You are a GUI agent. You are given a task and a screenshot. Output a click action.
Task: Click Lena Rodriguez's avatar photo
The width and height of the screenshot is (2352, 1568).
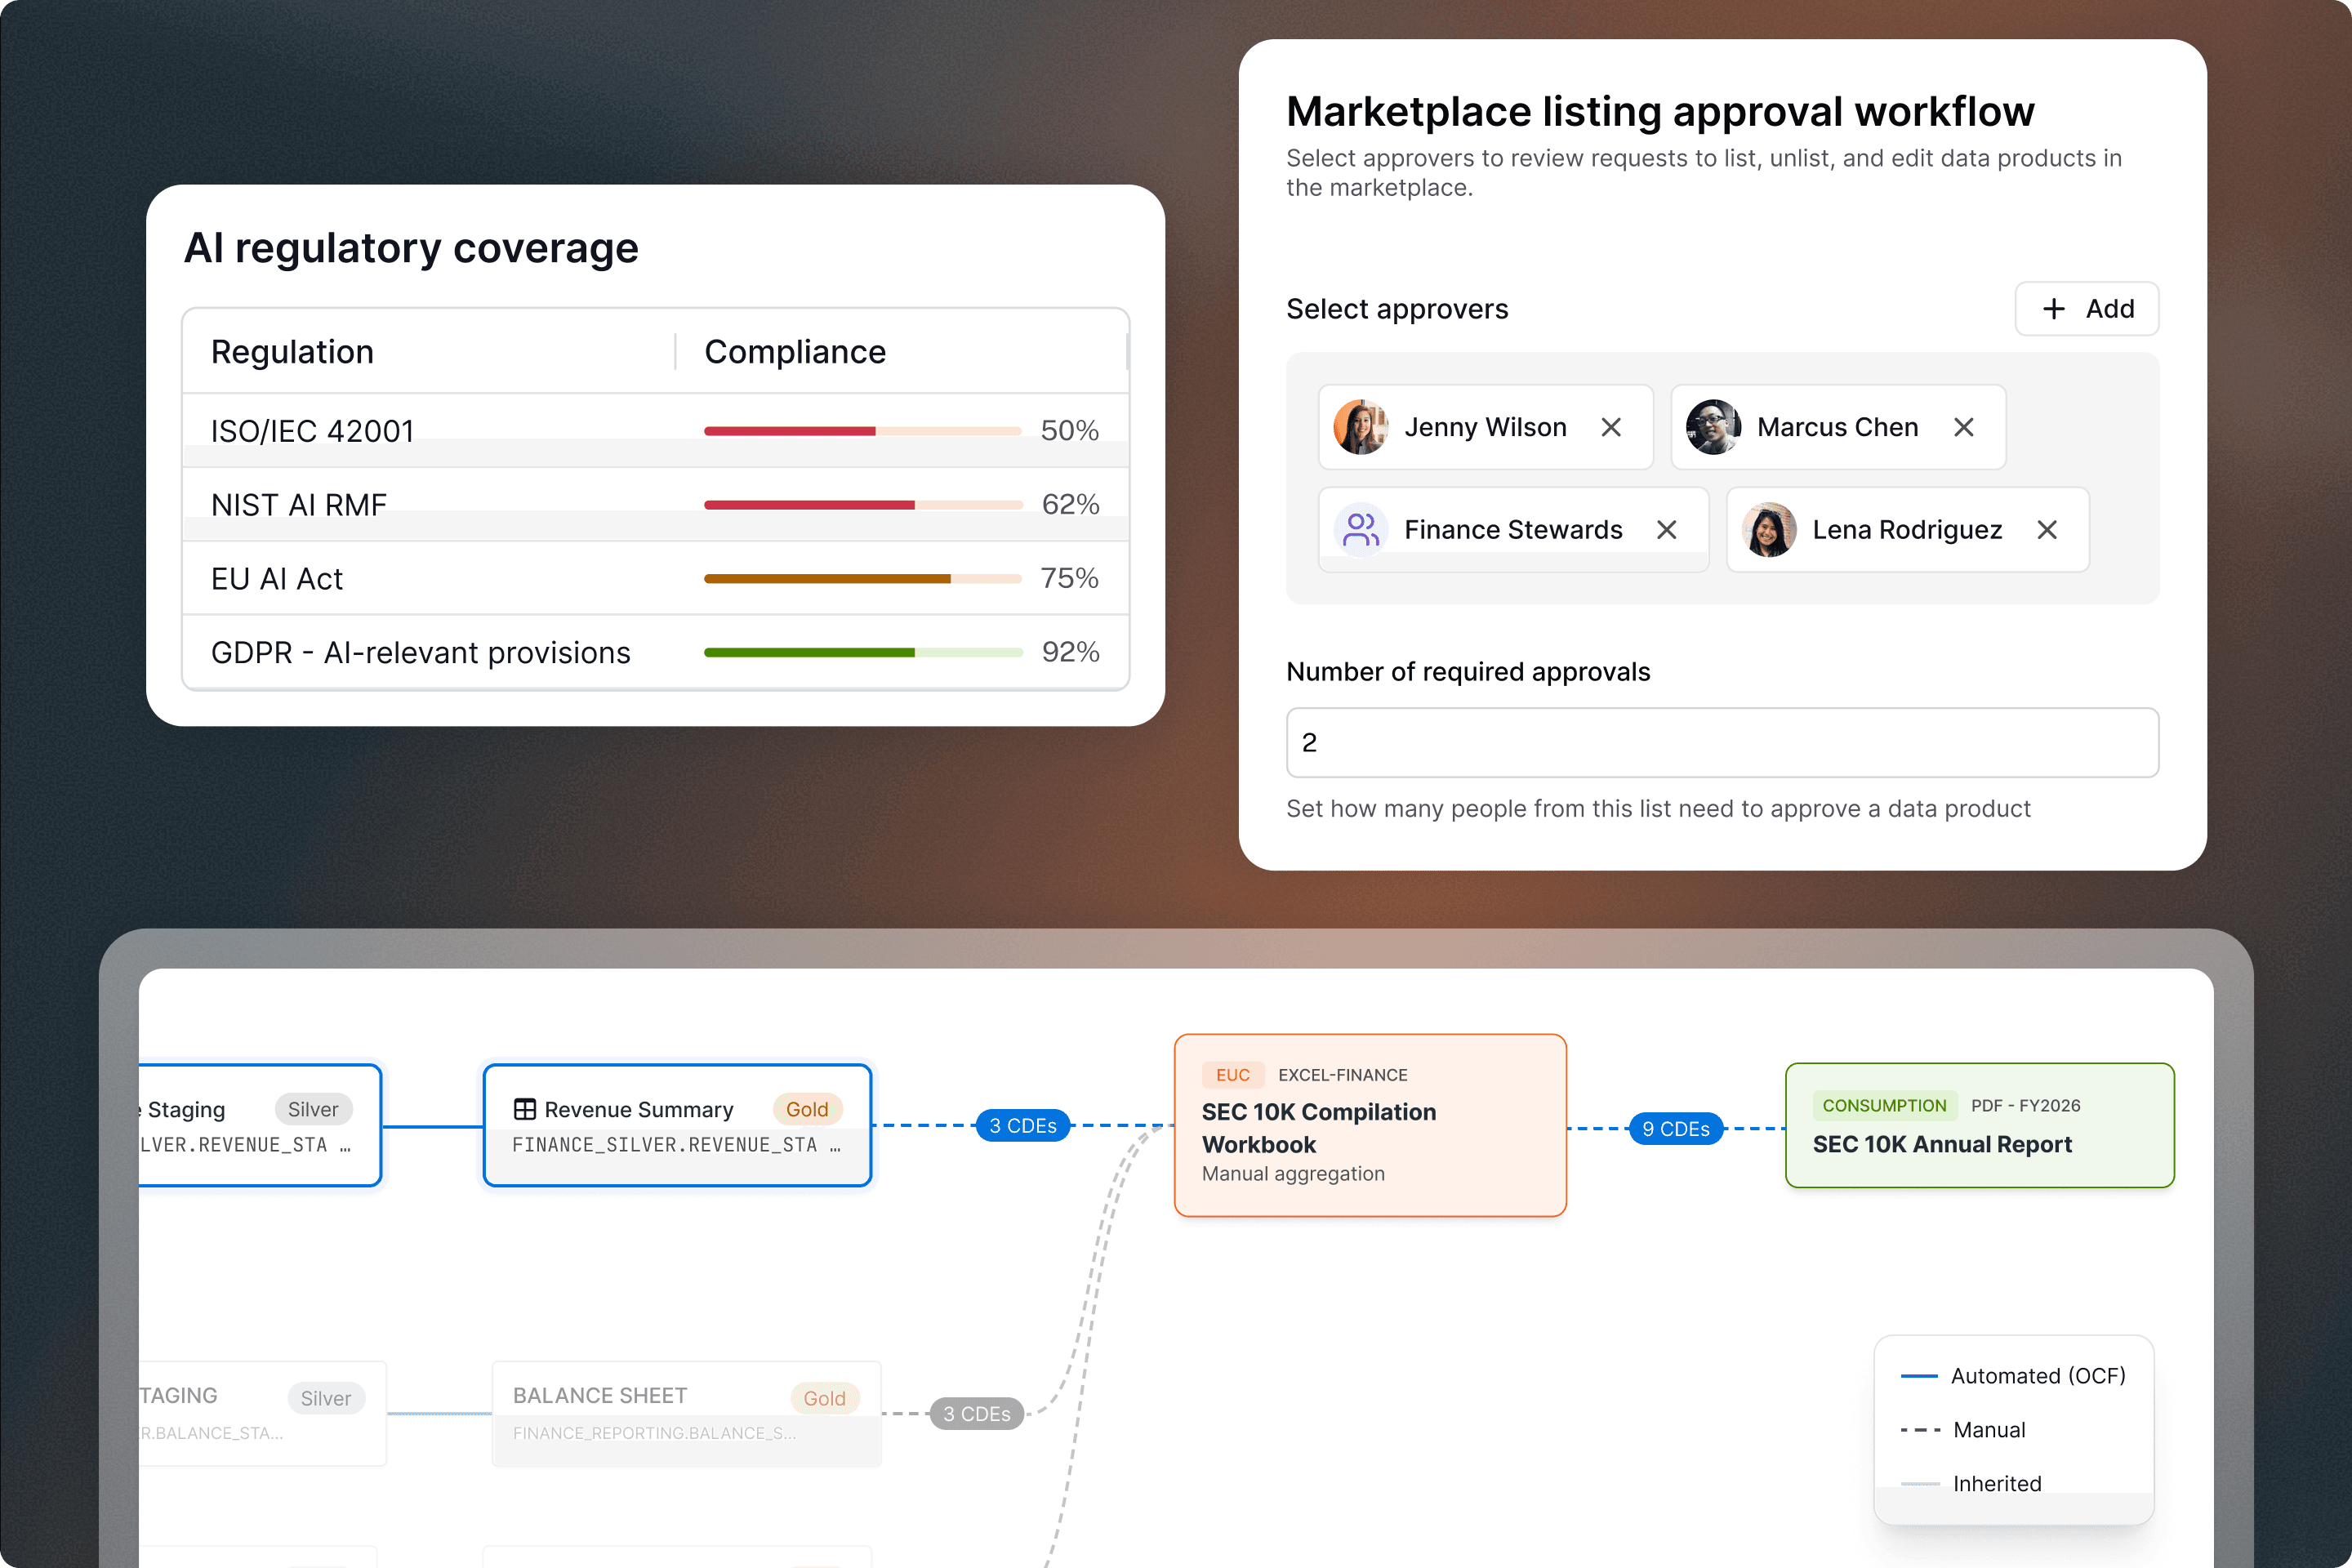pos(1769,530)
